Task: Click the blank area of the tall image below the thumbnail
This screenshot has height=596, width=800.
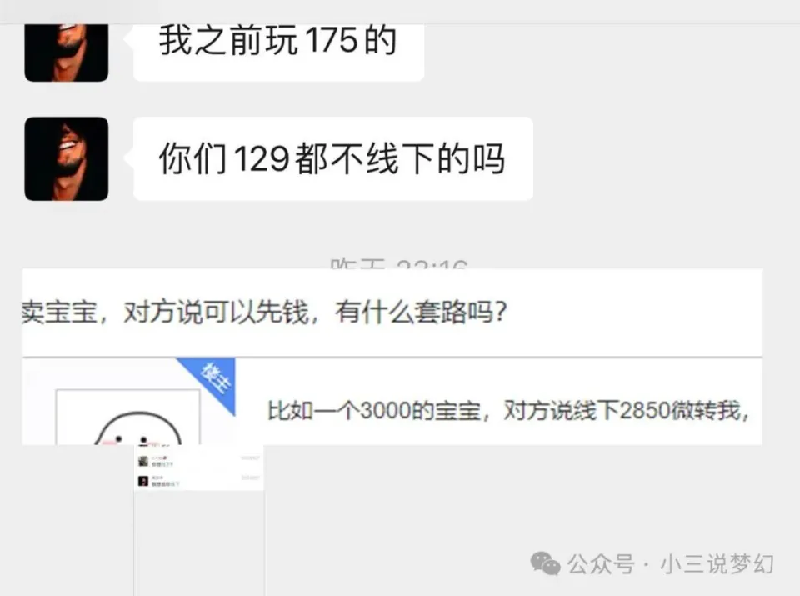Action: (199, 543)
